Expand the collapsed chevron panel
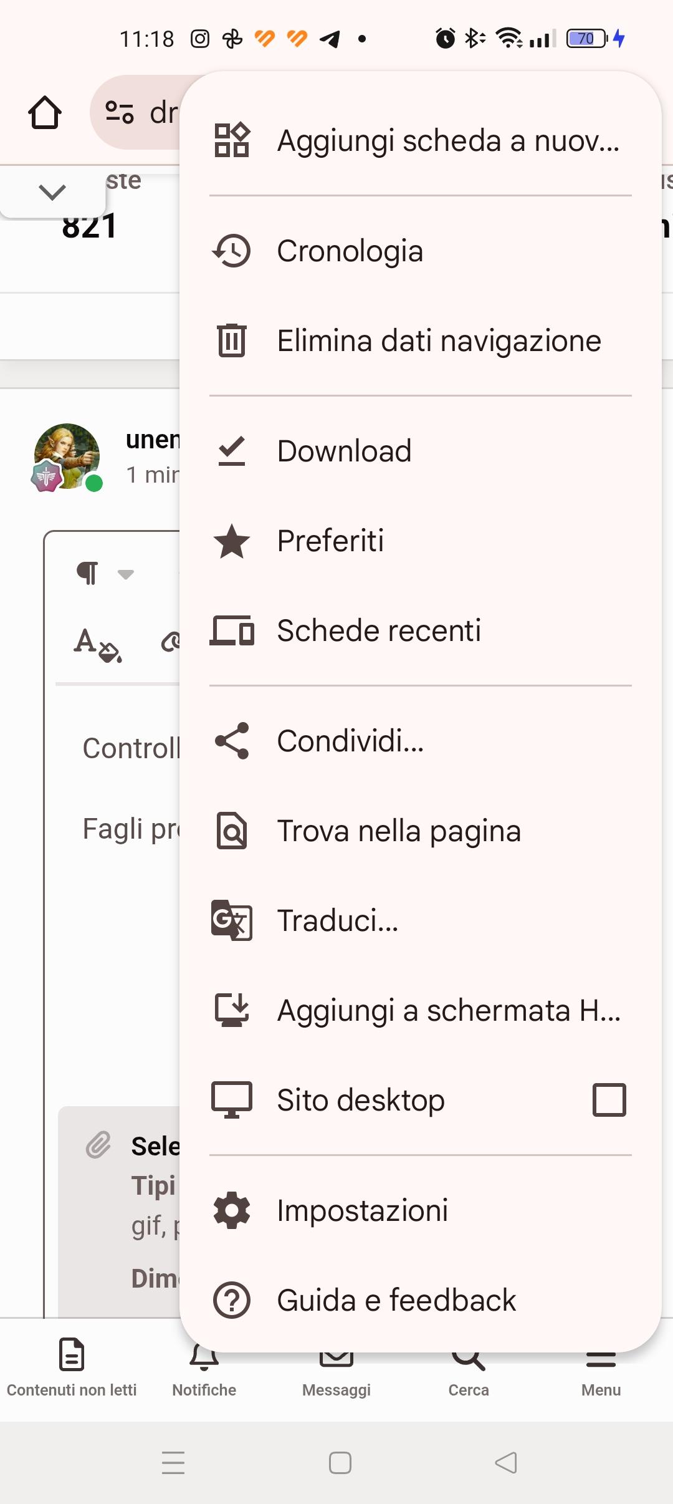673x1504 pixels. click(52, 192)
